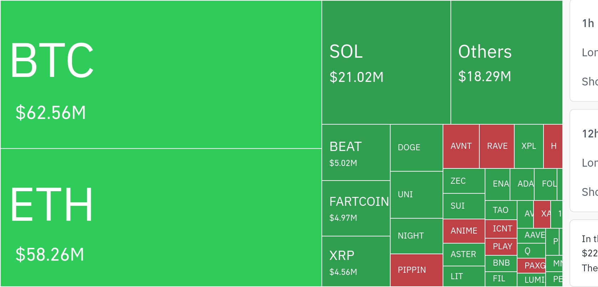The width and height of the screenshot is (598, 287).
Task: Click the red RAVE tile
Action: (x=497, y=146)
